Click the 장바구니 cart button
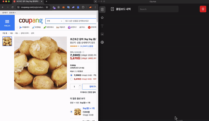 tap(89, 87)
